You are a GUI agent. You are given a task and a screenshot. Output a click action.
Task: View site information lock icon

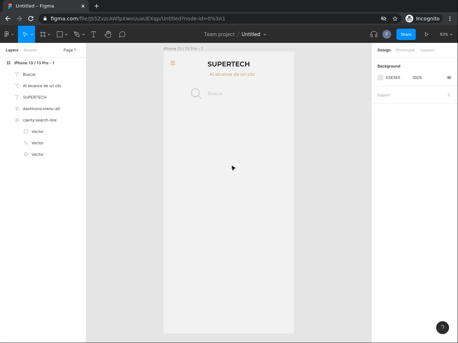coord(44,19)
